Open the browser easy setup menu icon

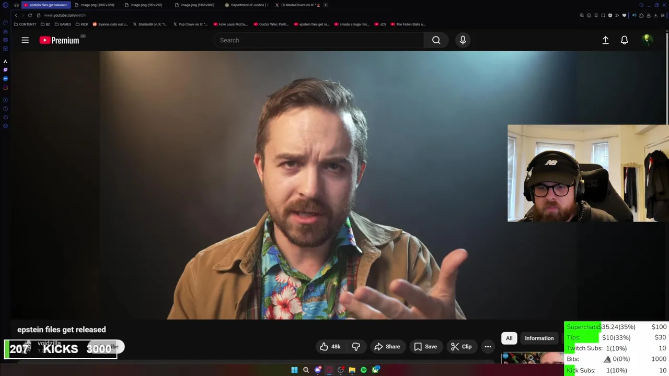(x=663, y=15)
